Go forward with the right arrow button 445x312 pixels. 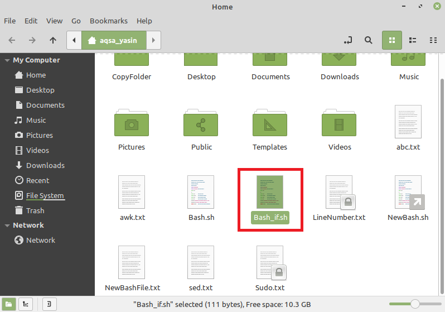(32, 40)
